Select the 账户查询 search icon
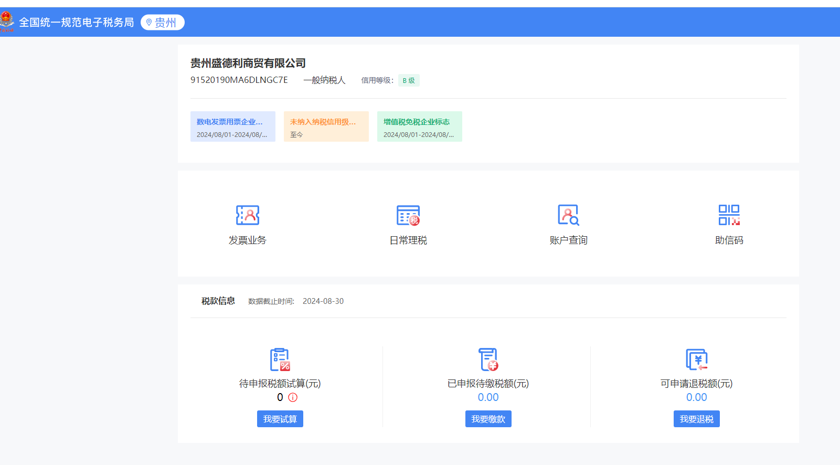The image size is (840, 465). tap(568, 215)
